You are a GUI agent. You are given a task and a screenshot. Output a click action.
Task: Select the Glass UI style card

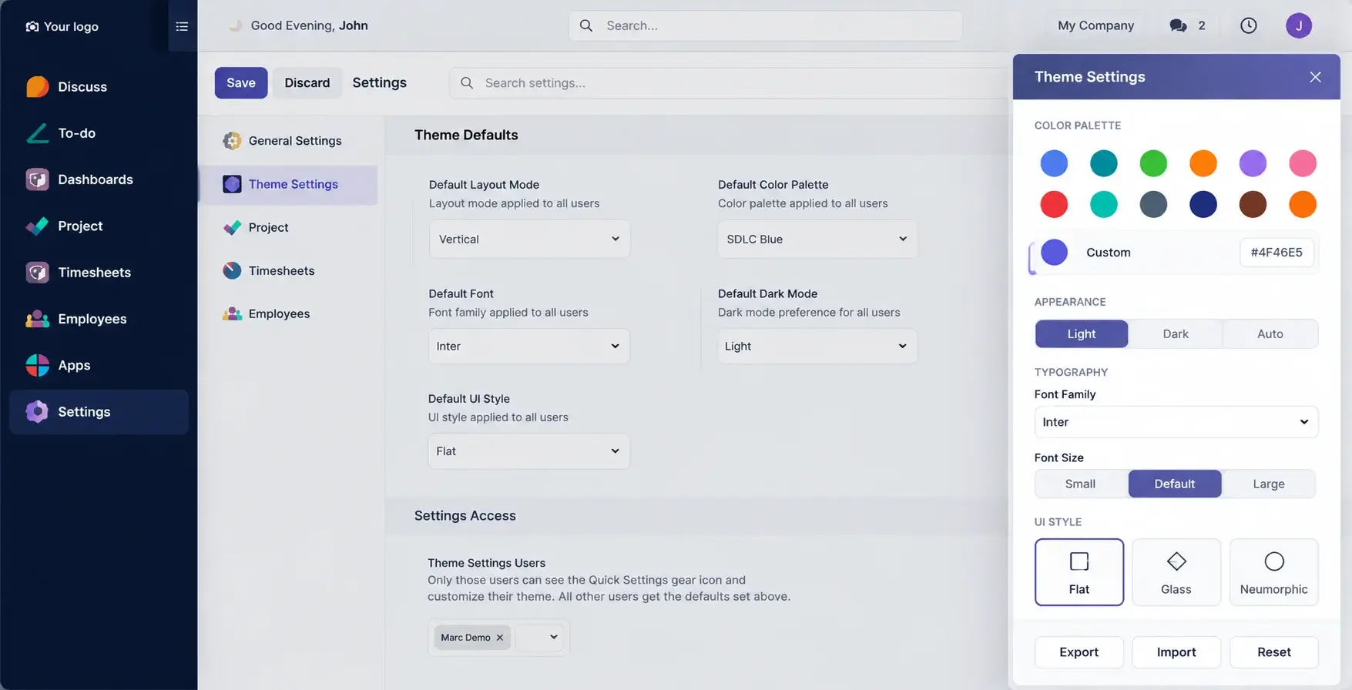pyautogui.click(x=1176, y=572)
